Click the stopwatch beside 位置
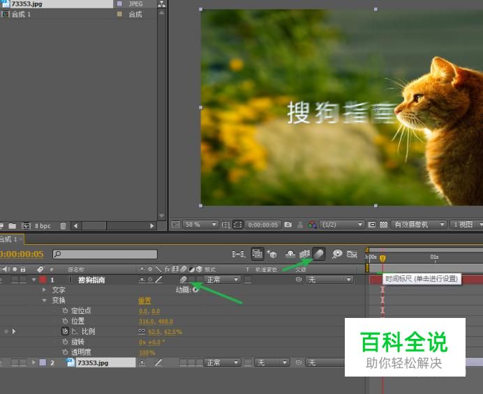 coord(65,321)
